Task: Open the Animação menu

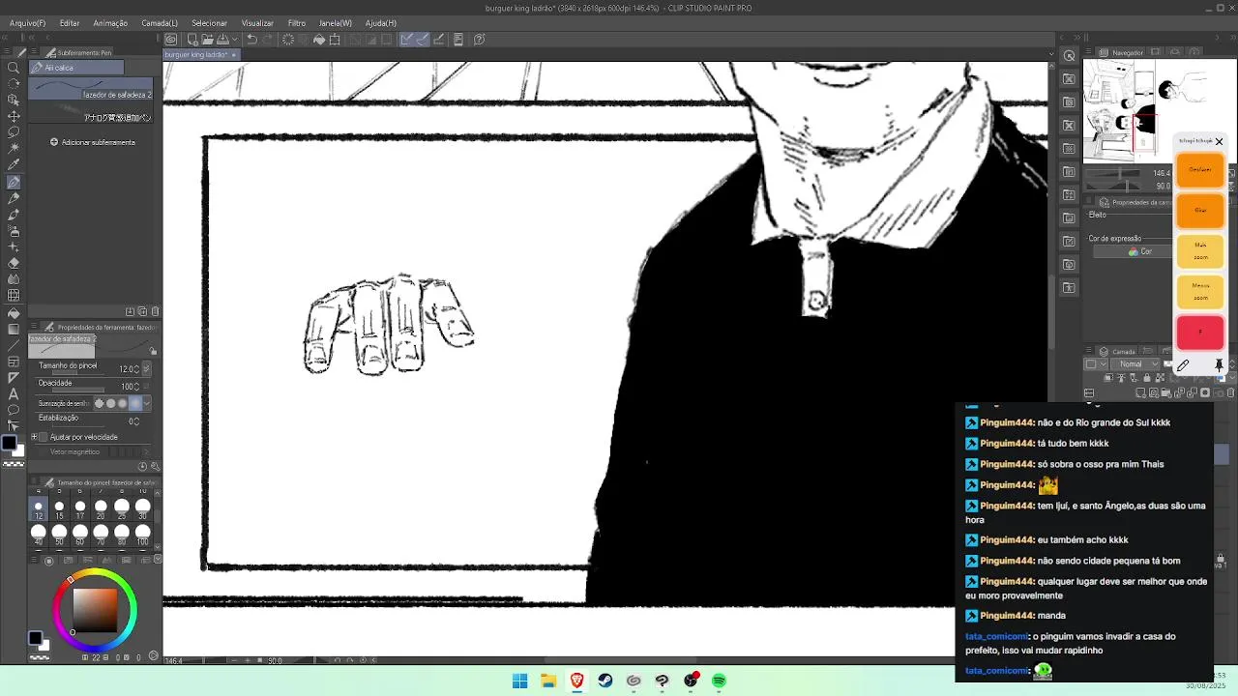Action: click(x=110, y=23)
